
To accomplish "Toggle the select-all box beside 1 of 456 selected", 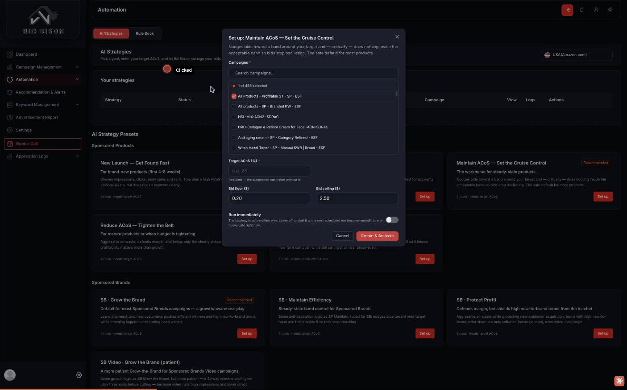I will point(234,86).
